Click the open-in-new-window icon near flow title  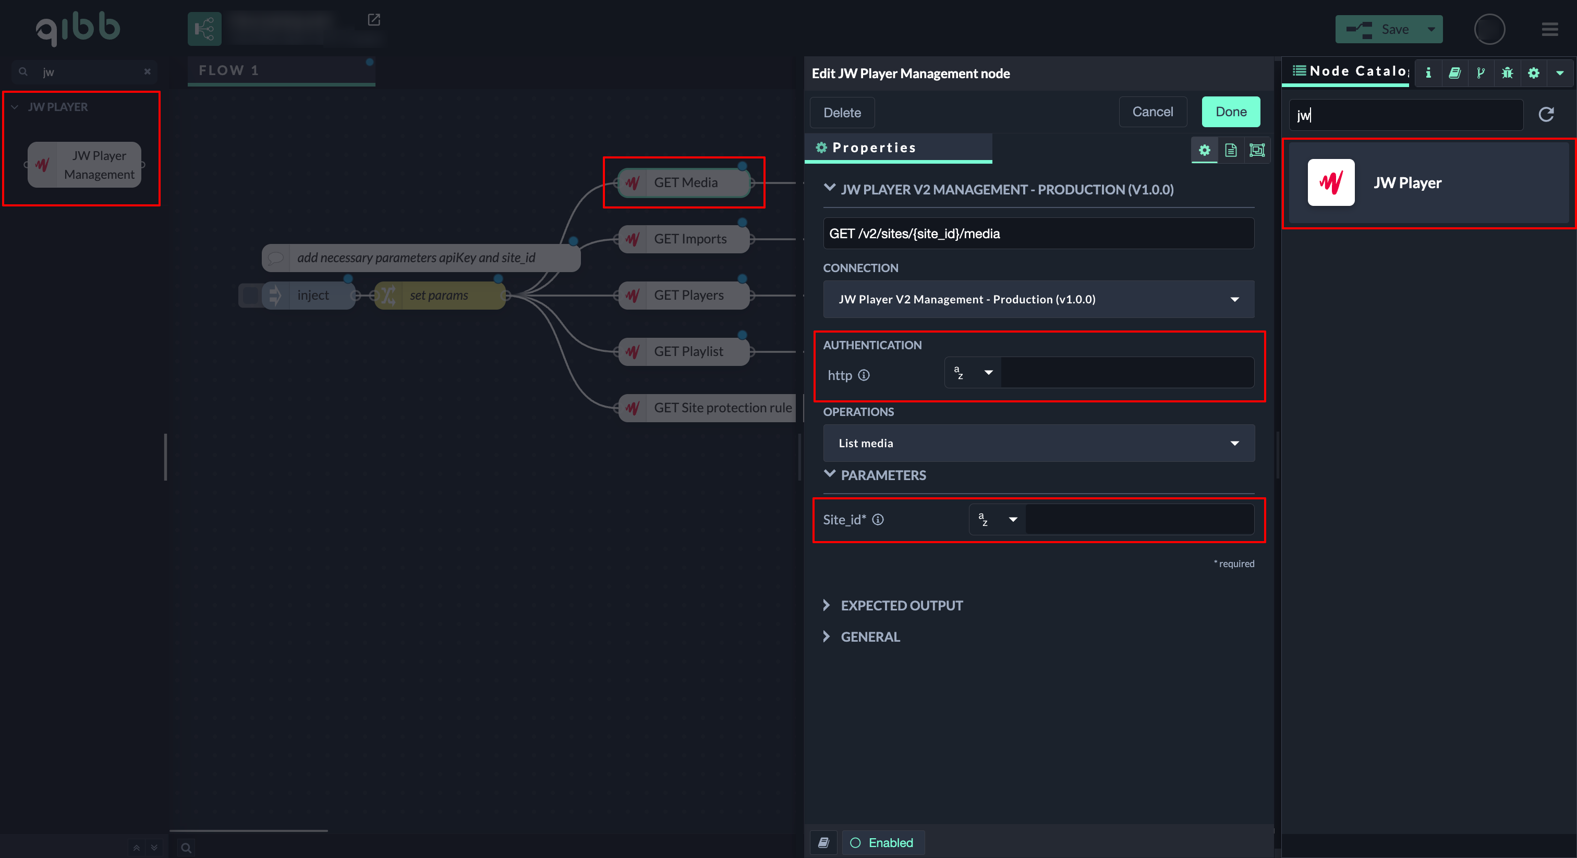click(373, 20)
